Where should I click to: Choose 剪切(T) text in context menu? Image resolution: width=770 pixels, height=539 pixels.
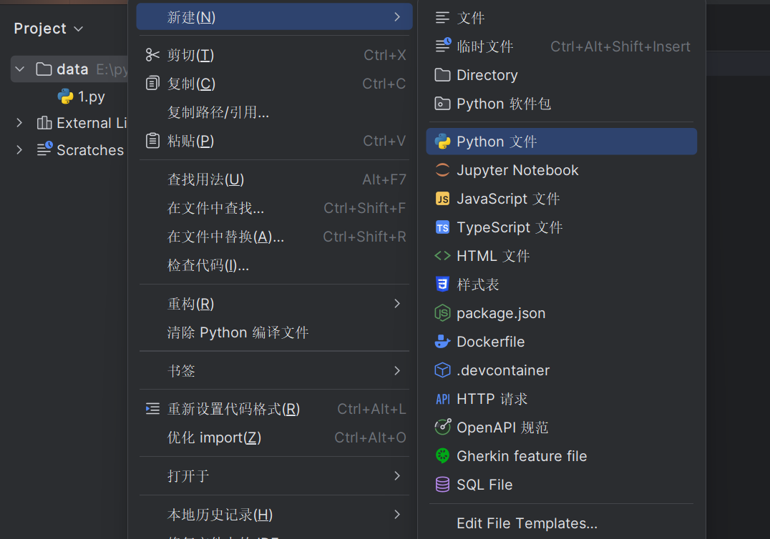coord(190,55)
